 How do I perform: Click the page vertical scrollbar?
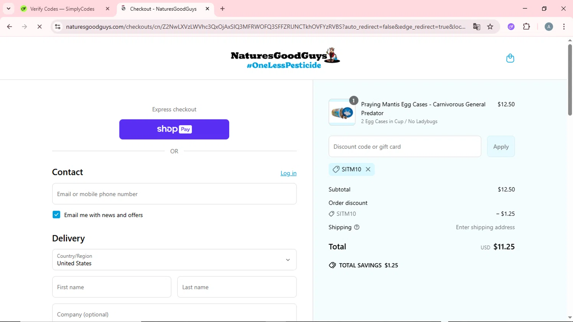coord(570,79)
